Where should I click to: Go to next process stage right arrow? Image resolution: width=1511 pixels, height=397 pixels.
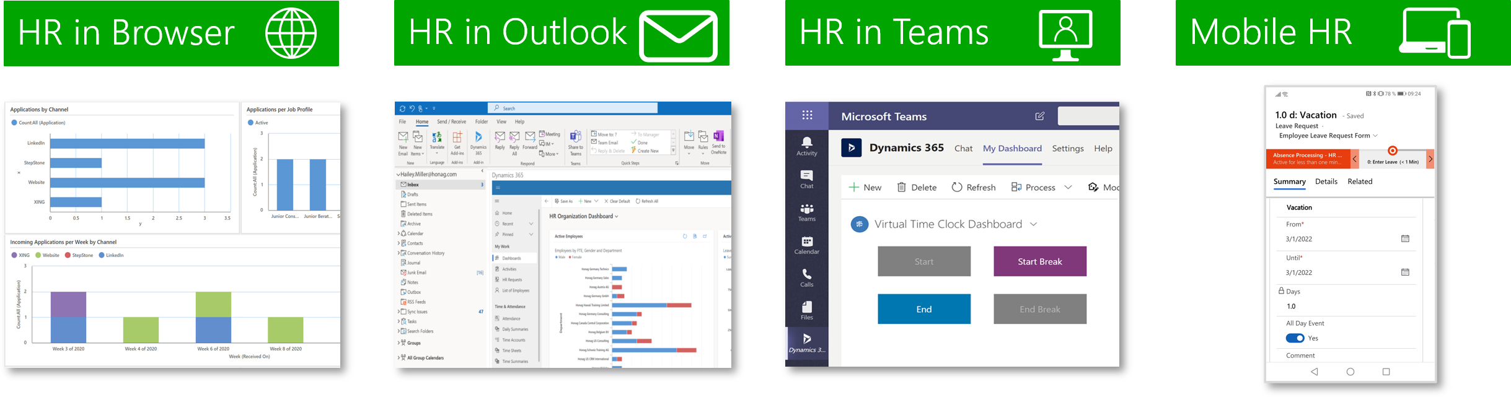(x=1430, y=159)
